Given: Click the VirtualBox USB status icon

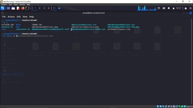Looking at the screenshot, I should pos(169,106).
